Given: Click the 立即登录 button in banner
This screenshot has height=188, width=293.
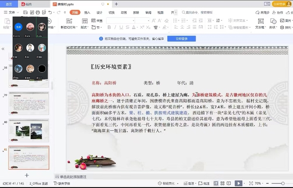Looking at the screenshot, I should coord(181,38).
